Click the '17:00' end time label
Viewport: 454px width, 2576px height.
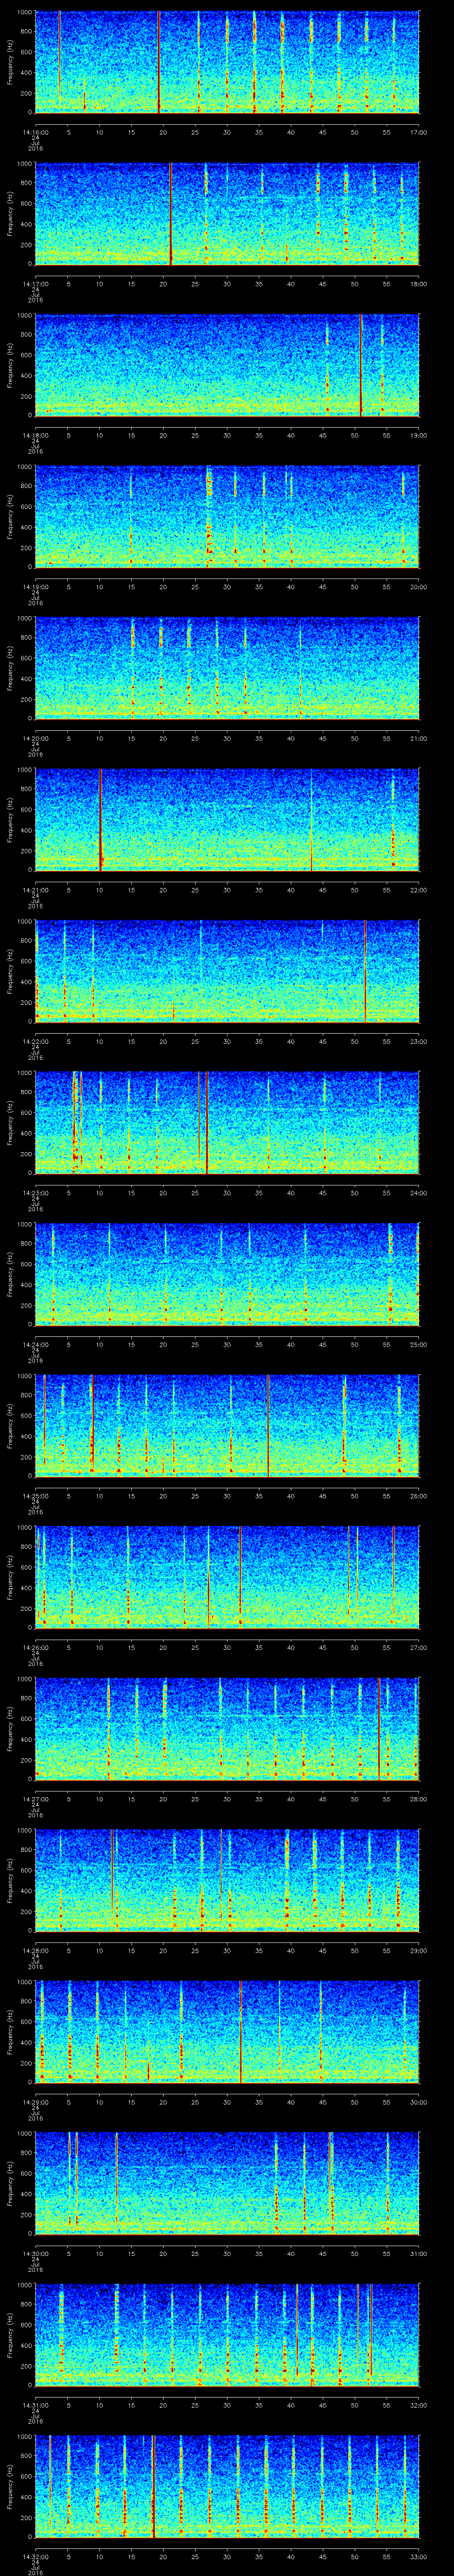click(418, 132)
